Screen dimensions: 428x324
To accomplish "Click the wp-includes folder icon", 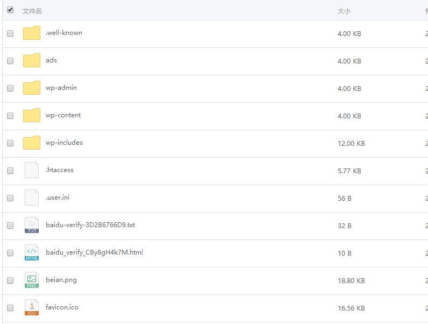I will (32, 143).
